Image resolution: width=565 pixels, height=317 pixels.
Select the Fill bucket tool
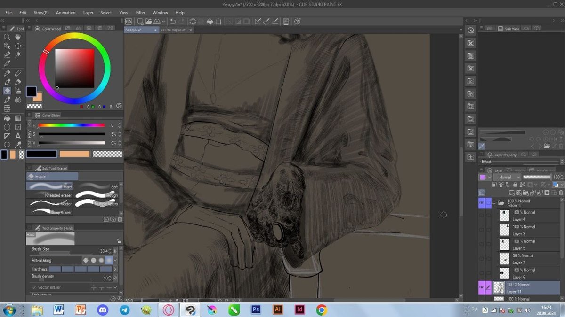[x=7, y=118]
